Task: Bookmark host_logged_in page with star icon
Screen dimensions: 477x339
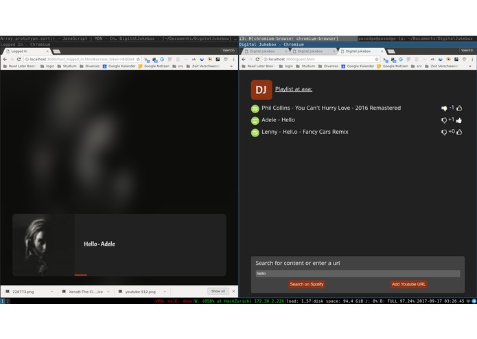Action: pyautogui.click(x=138, y=59)
